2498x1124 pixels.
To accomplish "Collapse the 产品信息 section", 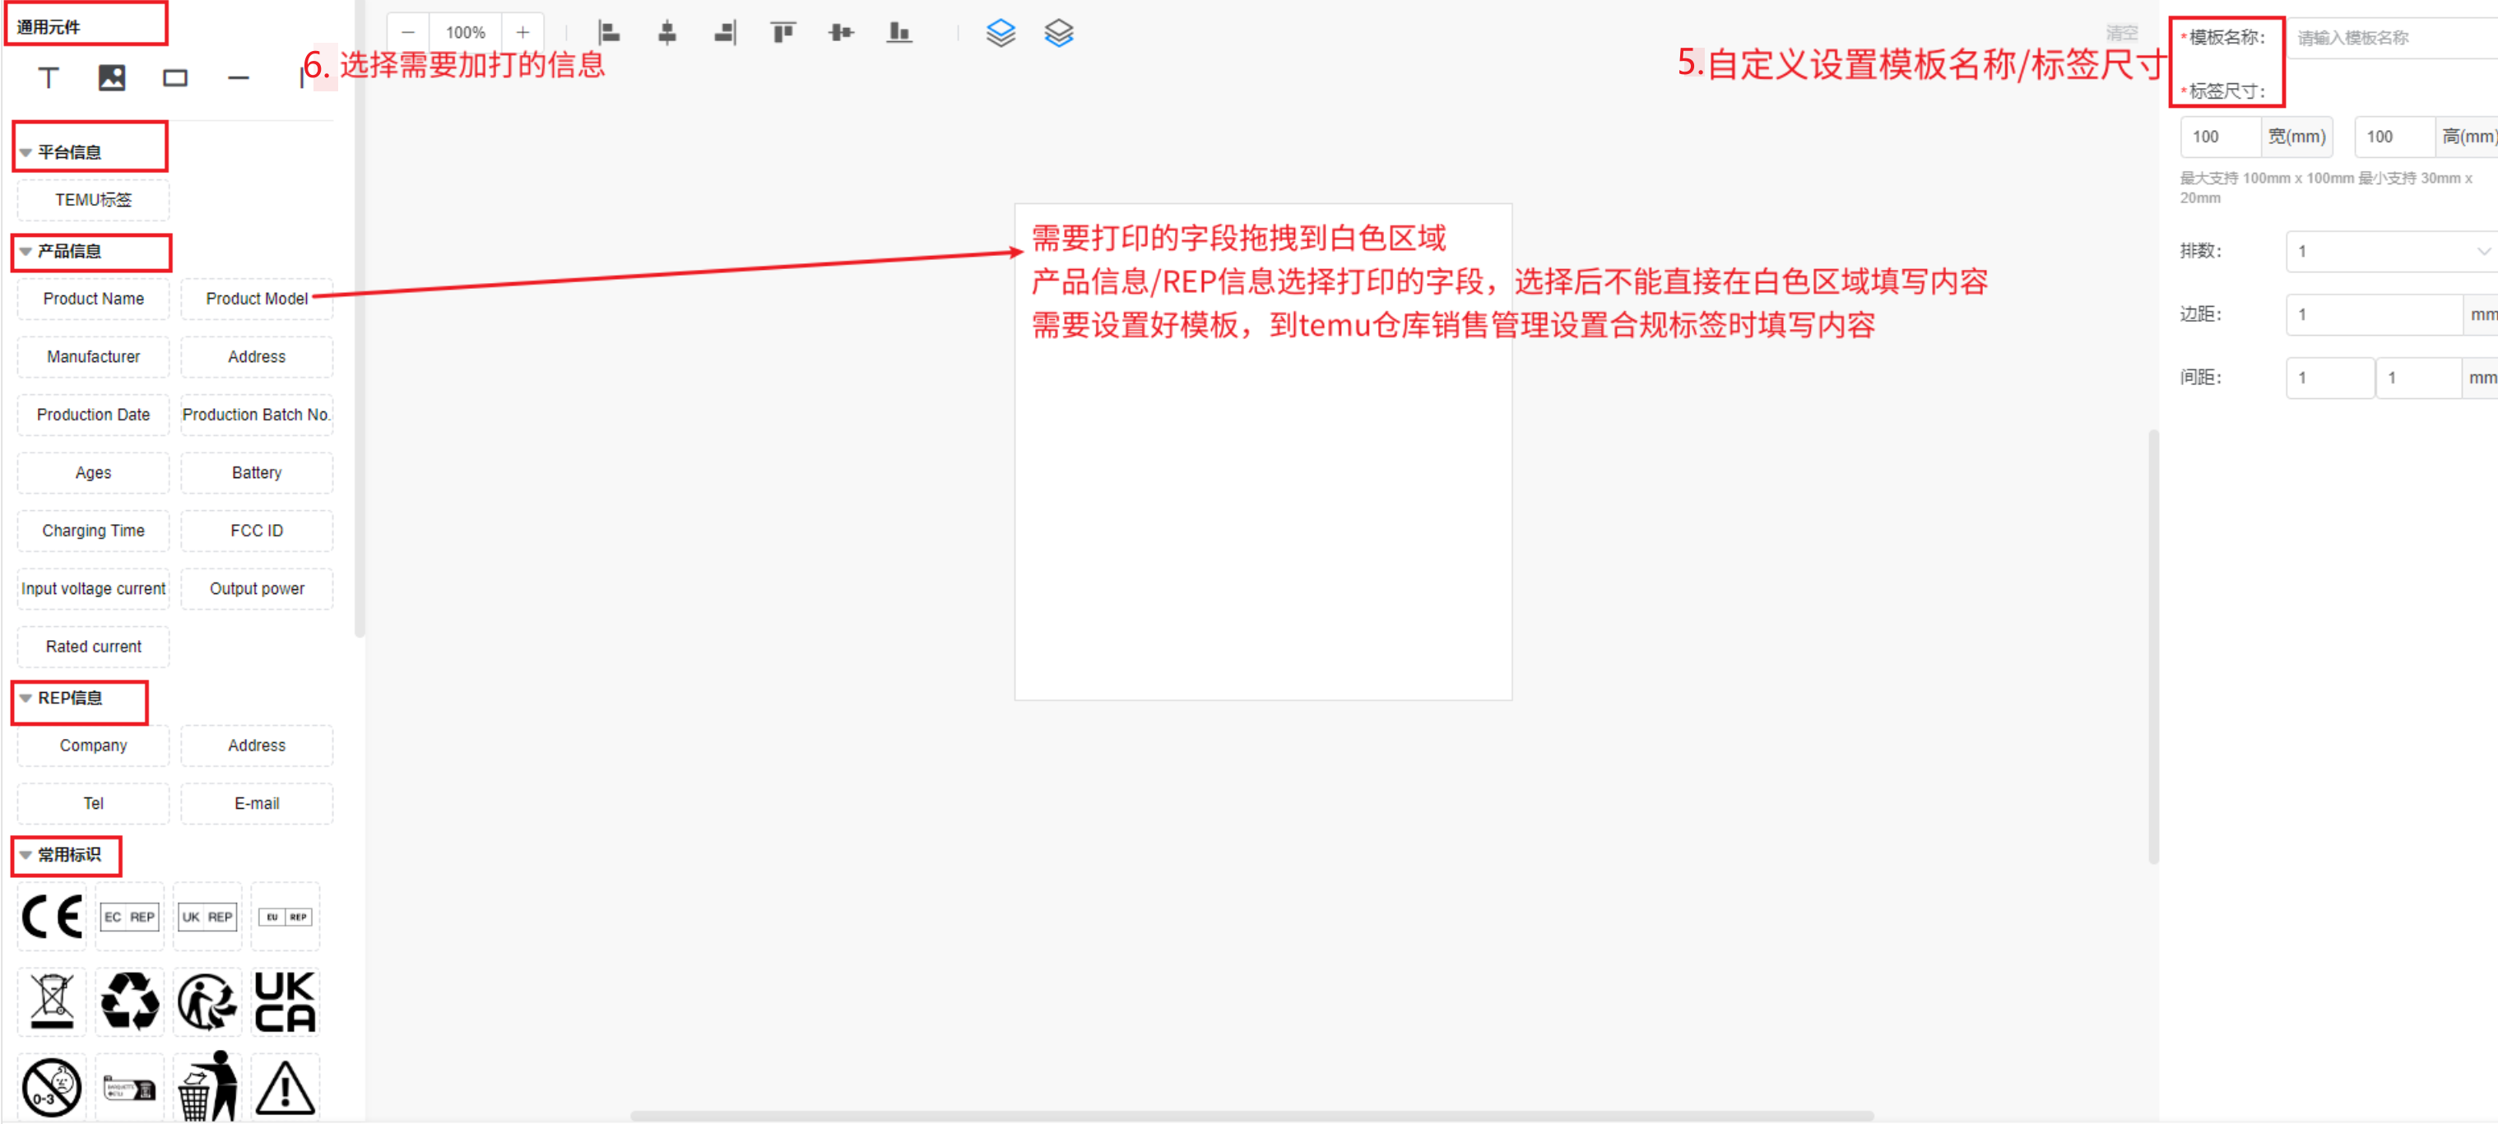I will point(26,251).
